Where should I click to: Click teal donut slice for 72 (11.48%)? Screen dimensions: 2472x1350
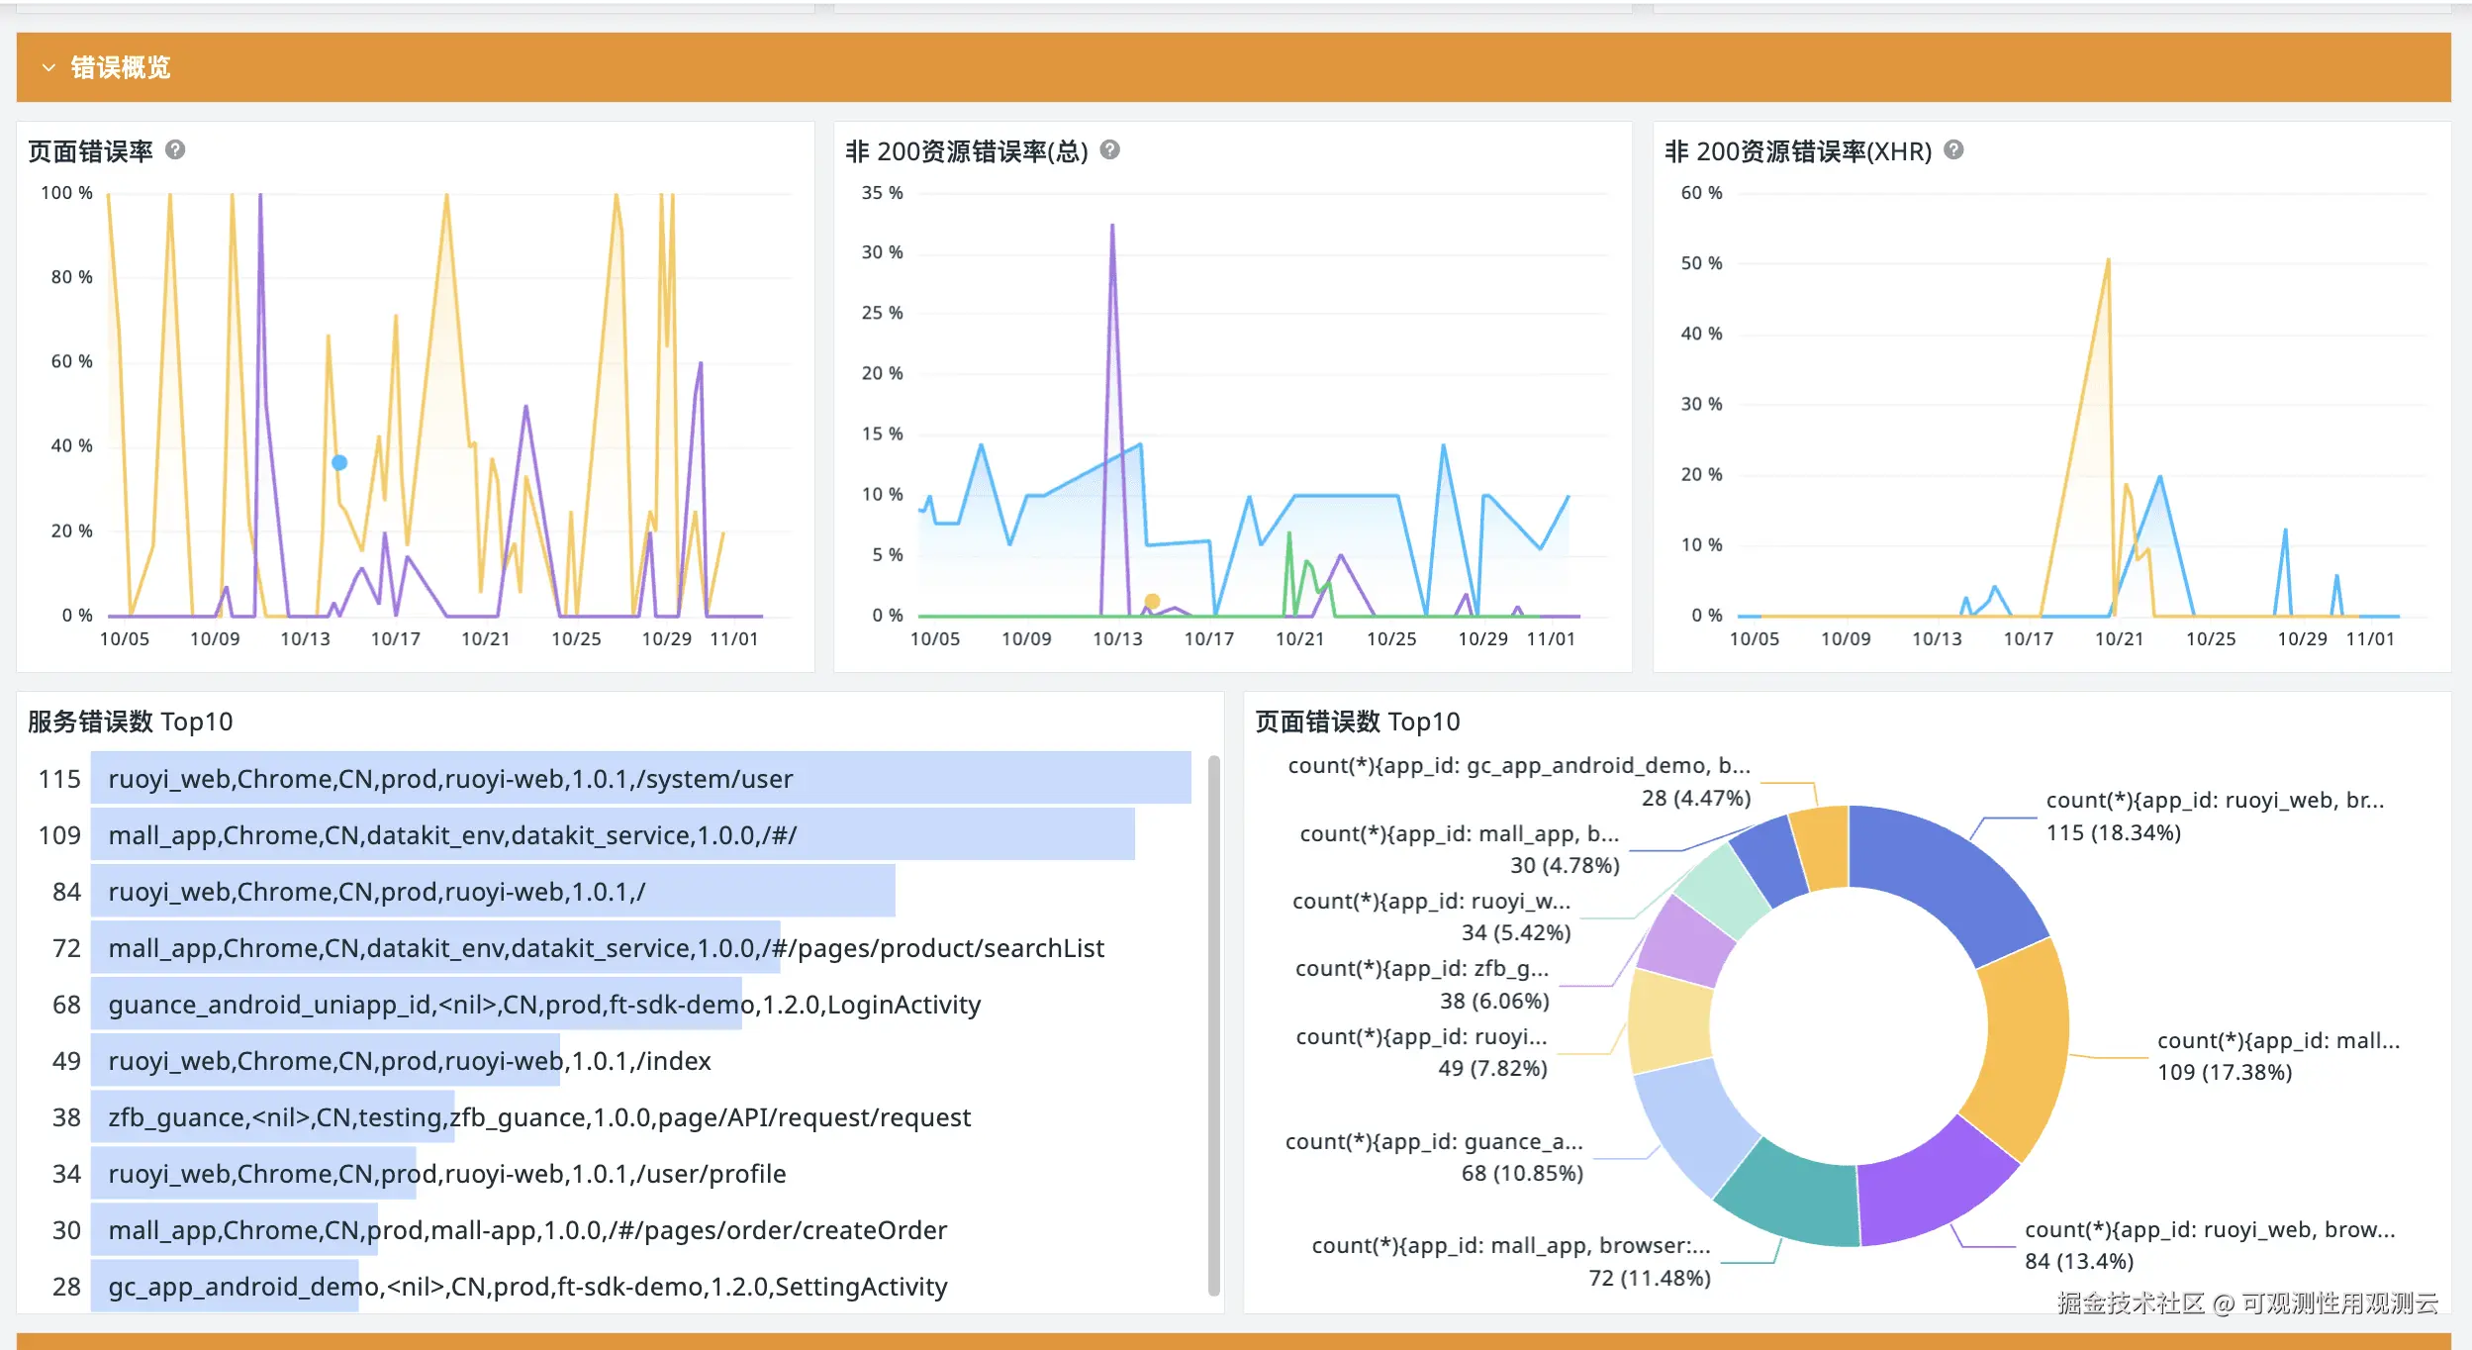[1793, 1198]
